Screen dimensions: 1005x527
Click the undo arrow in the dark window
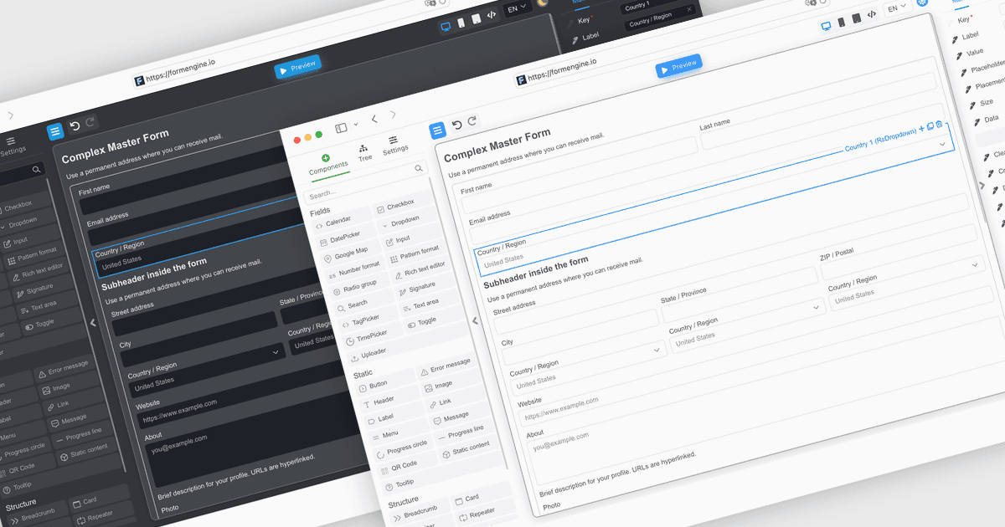click(75, 126)
